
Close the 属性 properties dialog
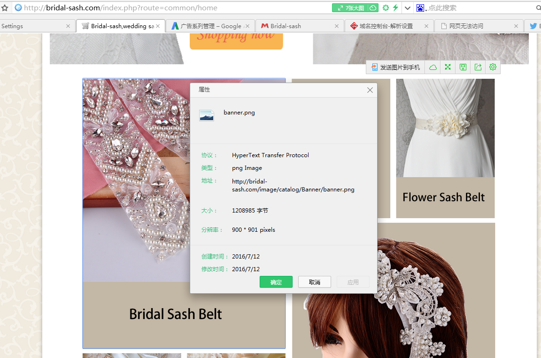coord(370,90)
